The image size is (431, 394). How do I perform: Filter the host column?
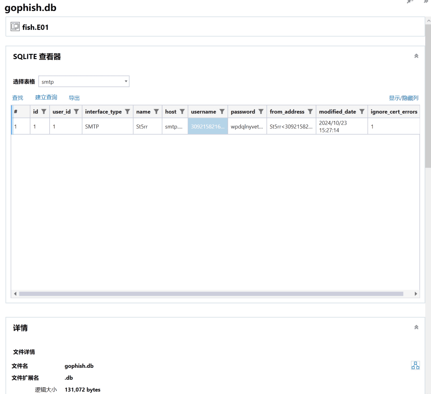[182, 112]
